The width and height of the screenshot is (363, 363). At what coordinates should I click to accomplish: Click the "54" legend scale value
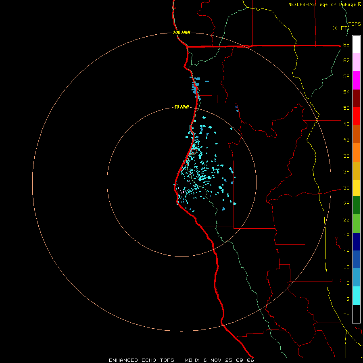(346, 92)
